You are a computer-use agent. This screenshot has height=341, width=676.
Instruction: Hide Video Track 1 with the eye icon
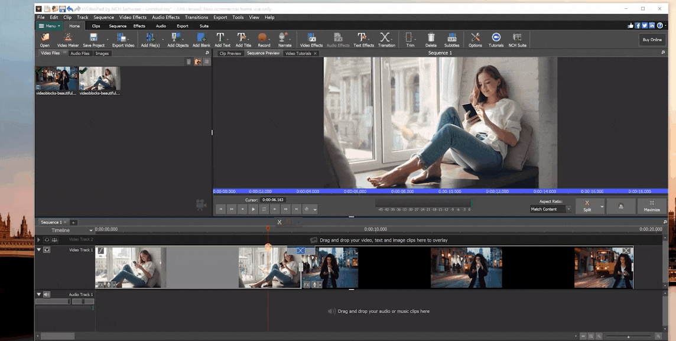(47, 250)
